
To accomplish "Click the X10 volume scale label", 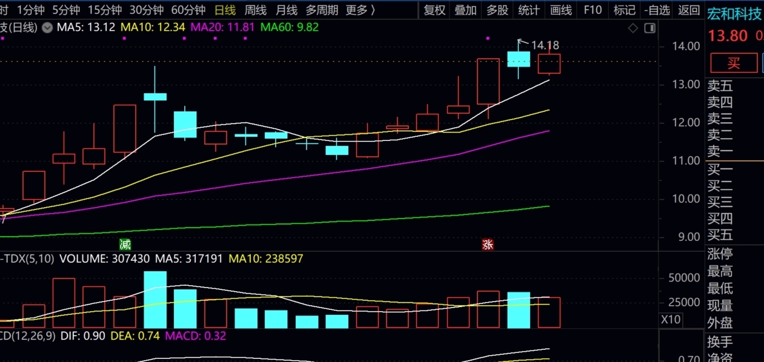I will pos(671,320).
